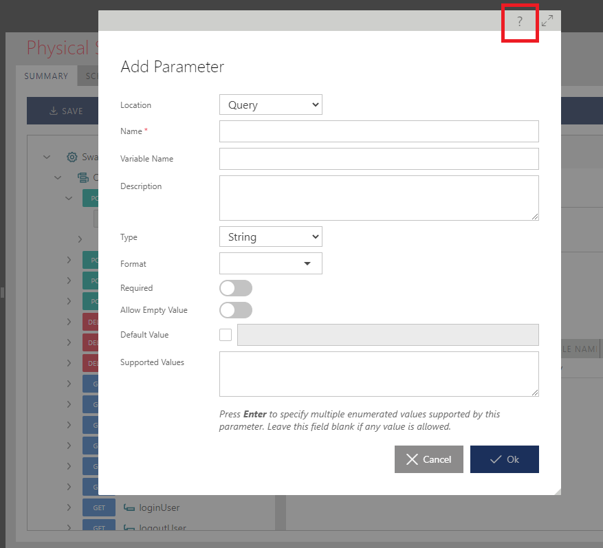Open the Type dropdown showing String

270,237
